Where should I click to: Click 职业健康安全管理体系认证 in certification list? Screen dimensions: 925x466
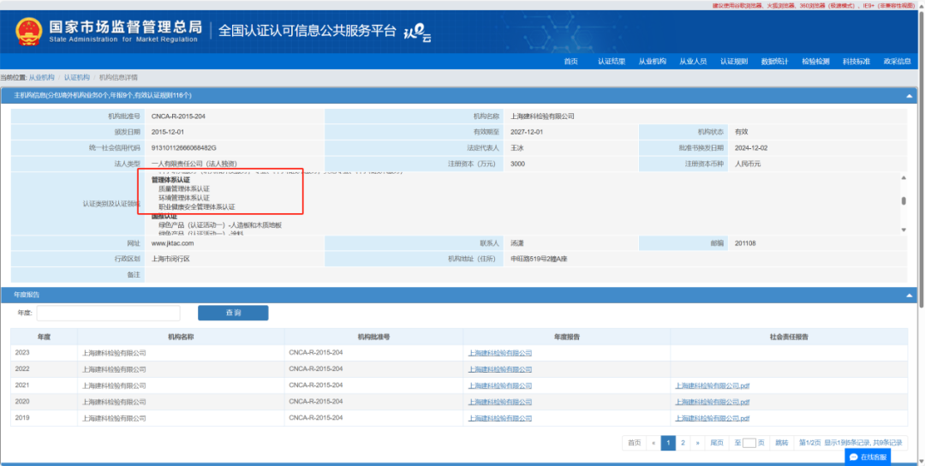click(197, 207)
